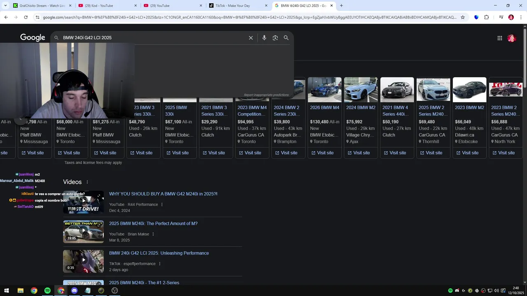527x296 pixels.
Task: Open the volume control in tray
Action: coord(496,291)
